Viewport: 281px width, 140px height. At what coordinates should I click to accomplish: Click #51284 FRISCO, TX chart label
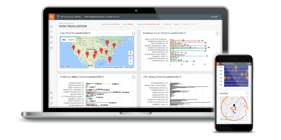pos(76,83)
